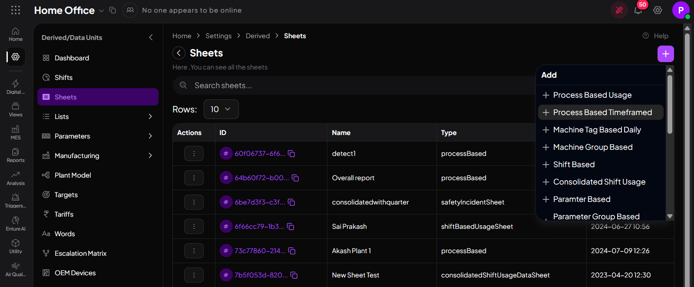Click the back arrow next to Sheets
The image size is (694, 287).
pos(179,53)
